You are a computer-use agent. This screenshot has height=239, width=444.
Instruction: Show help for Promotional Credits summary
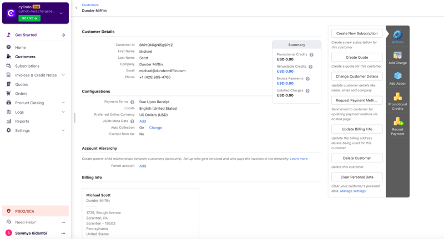(311, 54)
